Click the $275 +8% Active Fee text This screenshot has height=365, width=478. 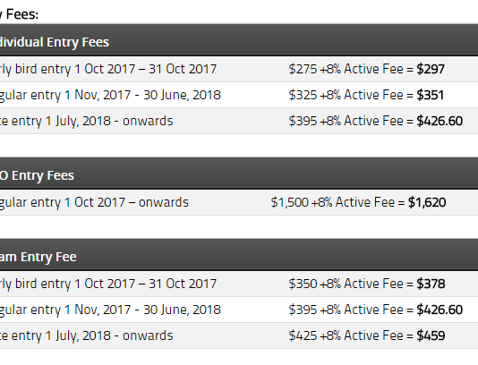(346, 69)
